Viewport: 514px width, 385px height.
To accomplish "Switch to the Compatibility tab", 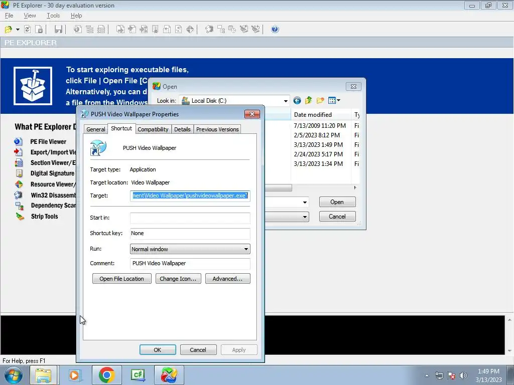I will click(153, 129).
